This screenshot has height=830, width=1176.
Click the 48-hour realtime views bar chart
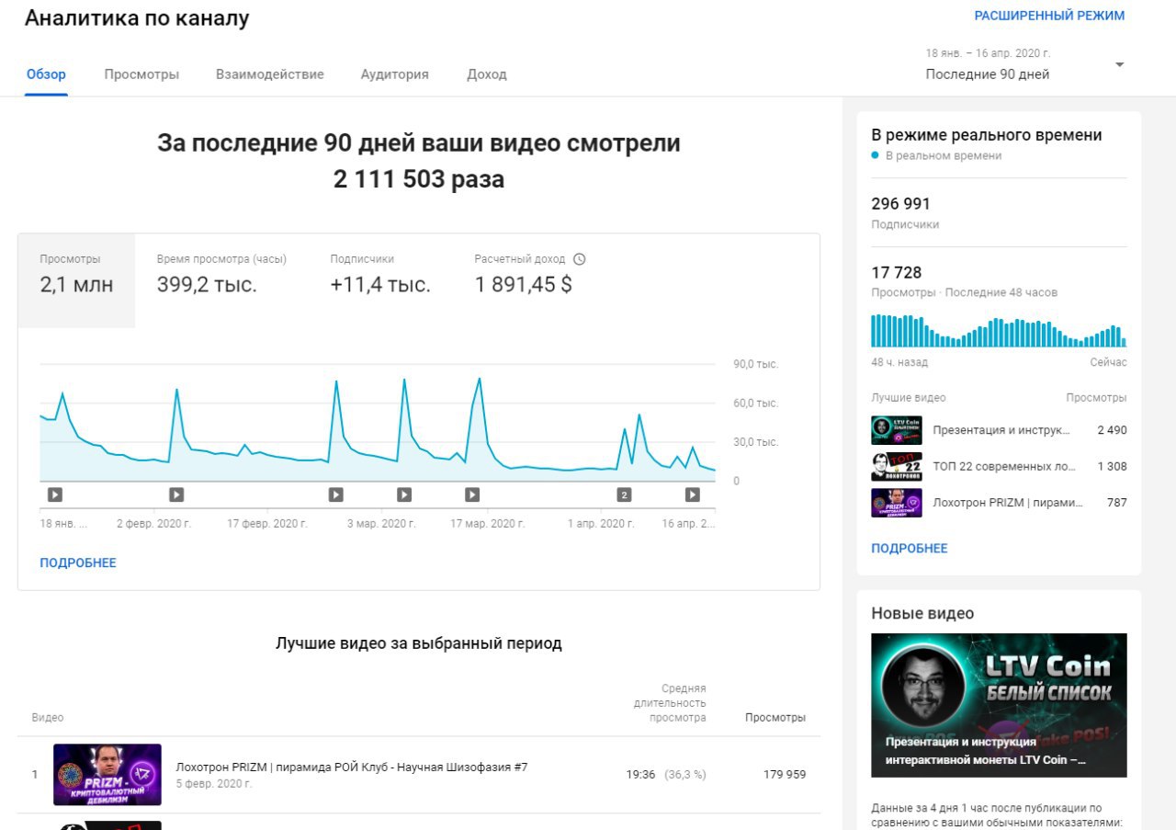tap(999, 331)
